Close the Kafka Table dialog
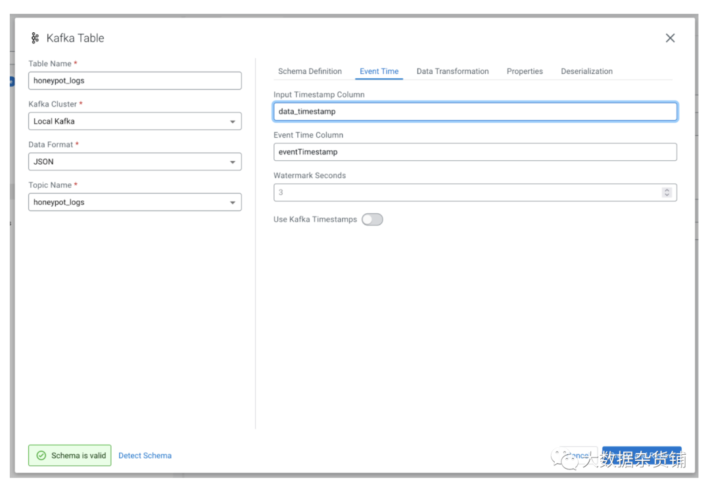This screenshot has height=491, width=710. point(670,37)
